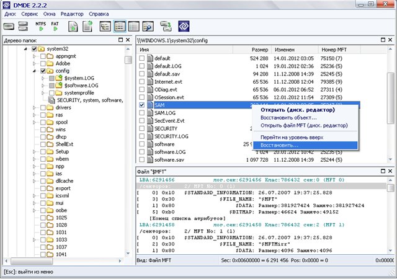The height and width of the screenshot is (279, 397).
Task: Click the stacked disks partitions toolbar icon
Action: tap(23, 26)
